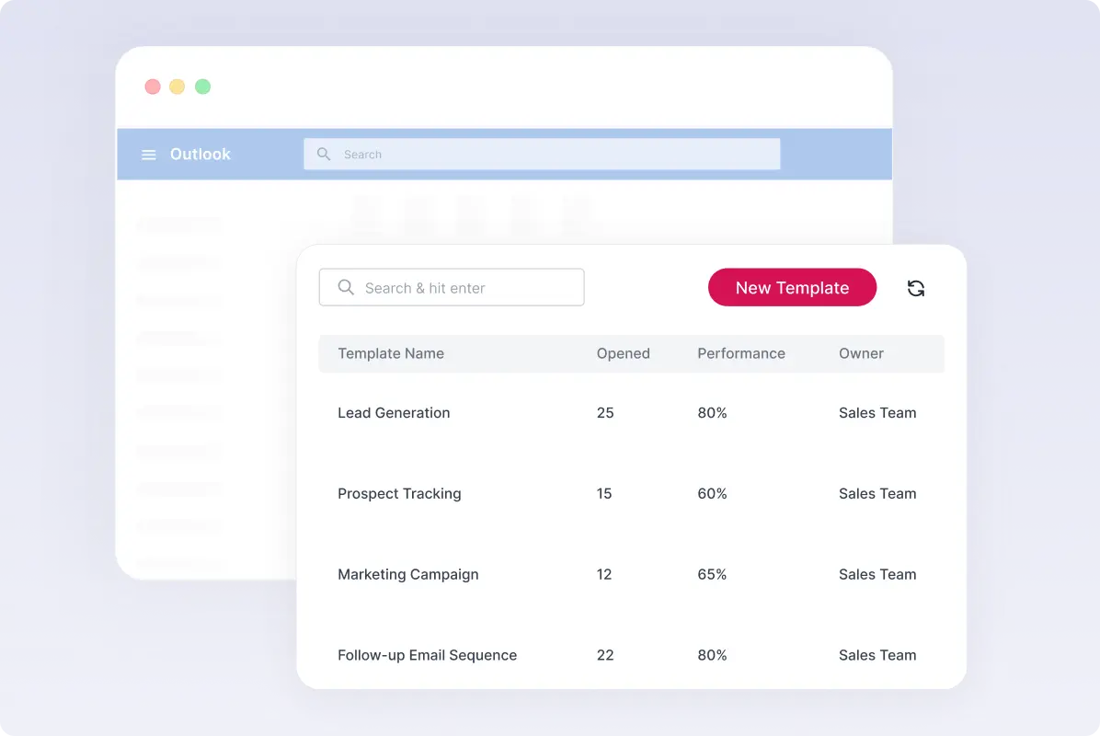
Task: Click the magnifier icon in Outlook search bar
Action: click(324, 155)
